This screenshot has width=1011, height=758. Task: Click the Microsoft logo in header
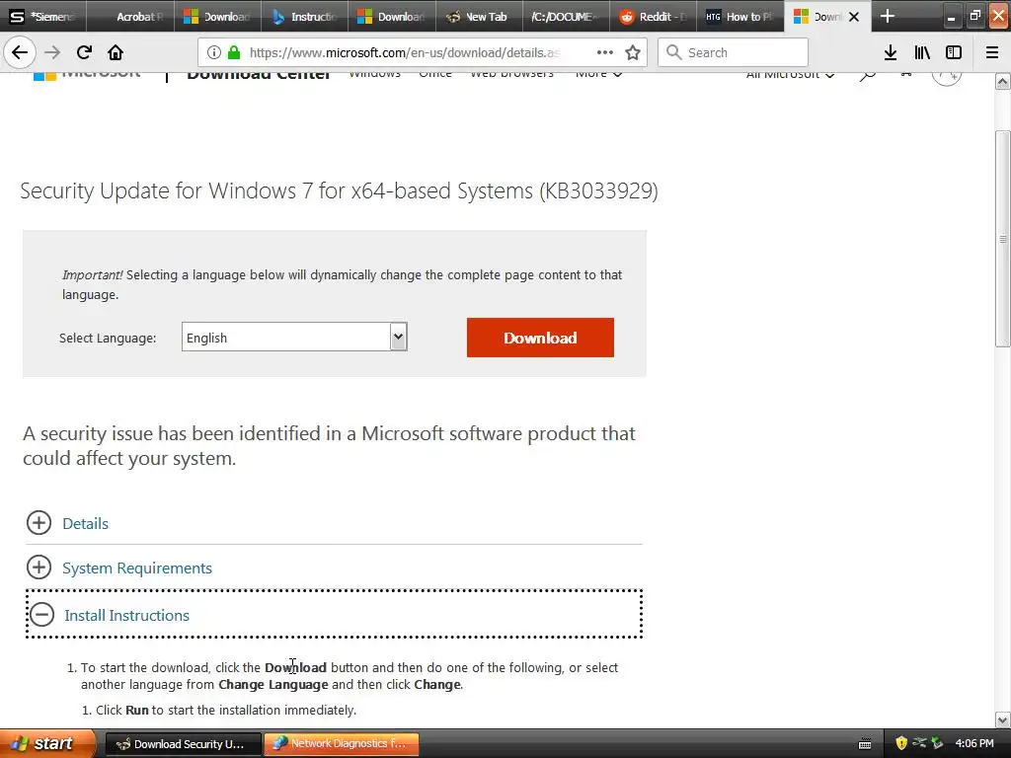point(87,75)
